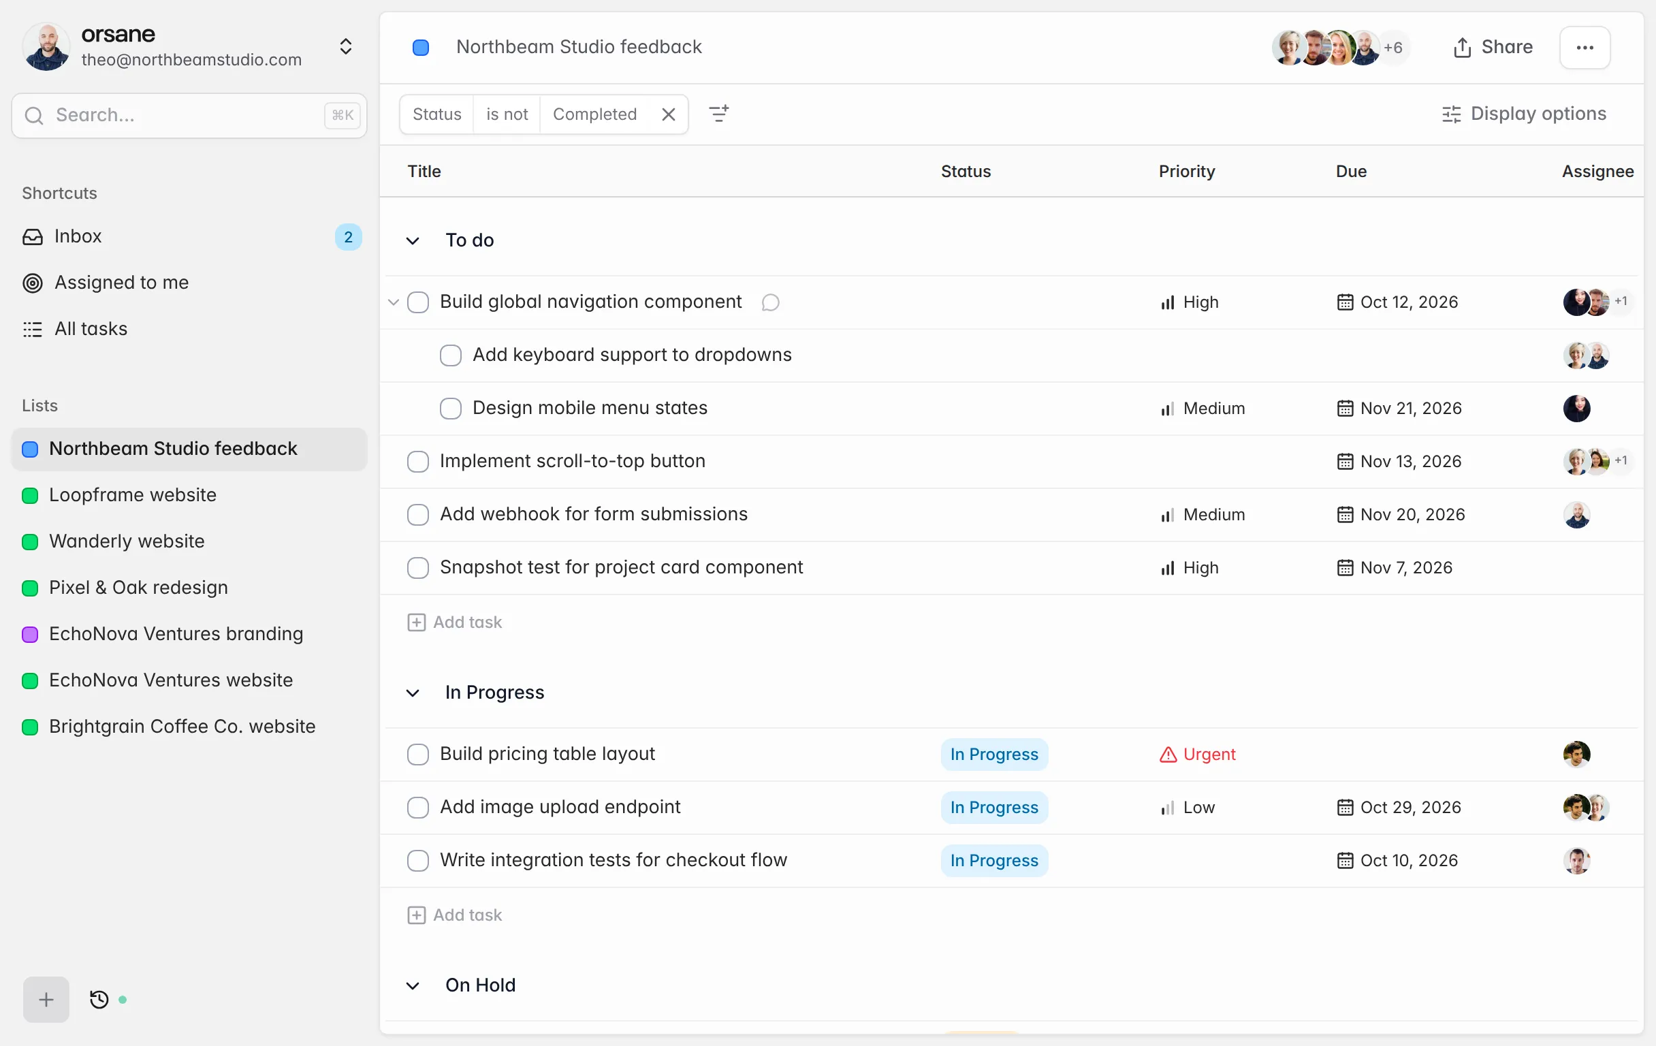Open the Inbox shortcut
Image resolution: width=1656 pixels, height=1046 pixels.
coord(189,236)
